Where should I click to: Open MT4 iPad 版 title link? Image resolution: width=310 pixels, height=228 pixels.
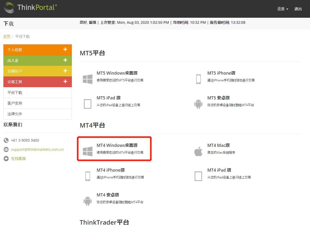click(x=219, y=170)
